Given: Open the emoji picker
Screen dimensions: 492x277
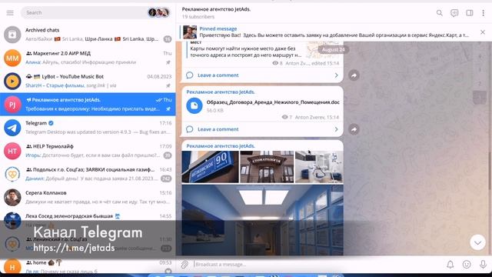Looking at the screenshot, I should click(x=467, y=265).
